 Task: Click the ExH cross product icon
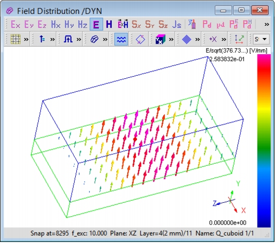pyautogui.click(x=123, y=24)
